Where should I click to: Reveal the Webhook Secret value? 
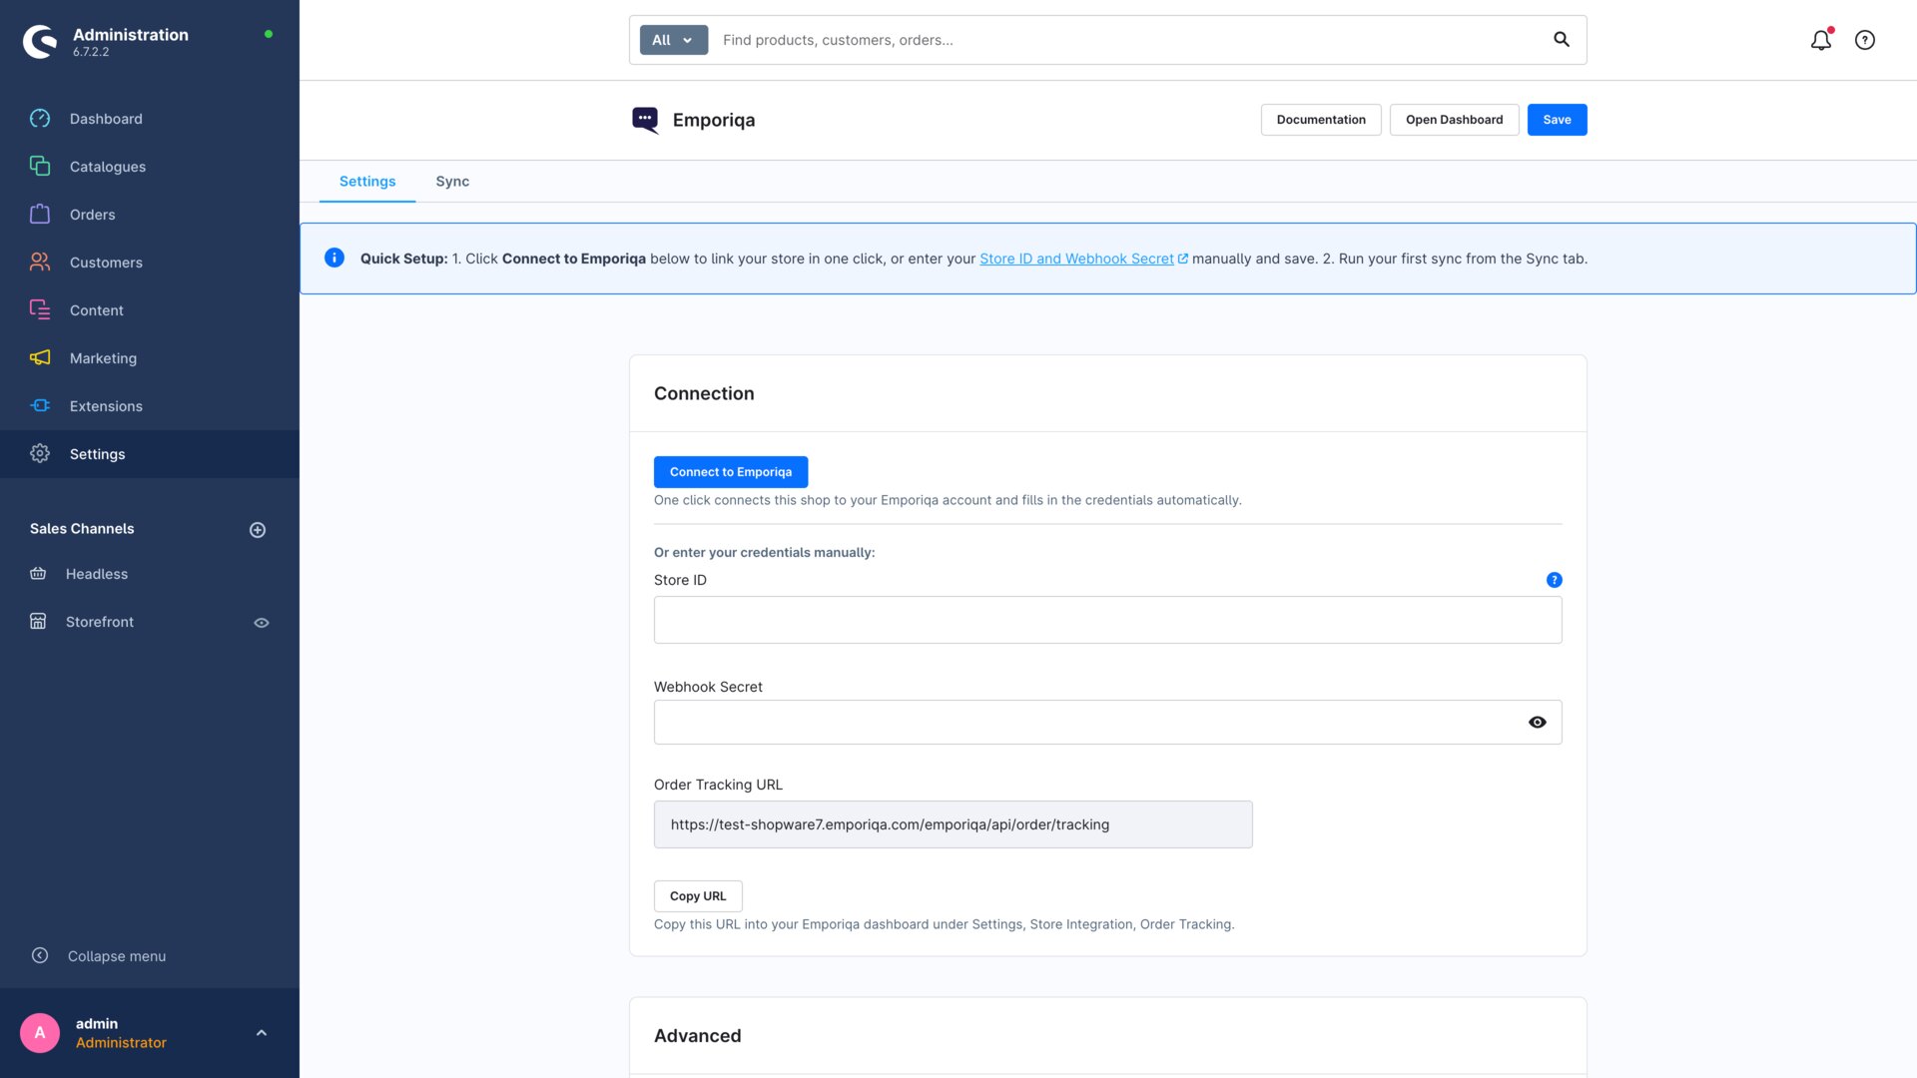coord(1538,723)
